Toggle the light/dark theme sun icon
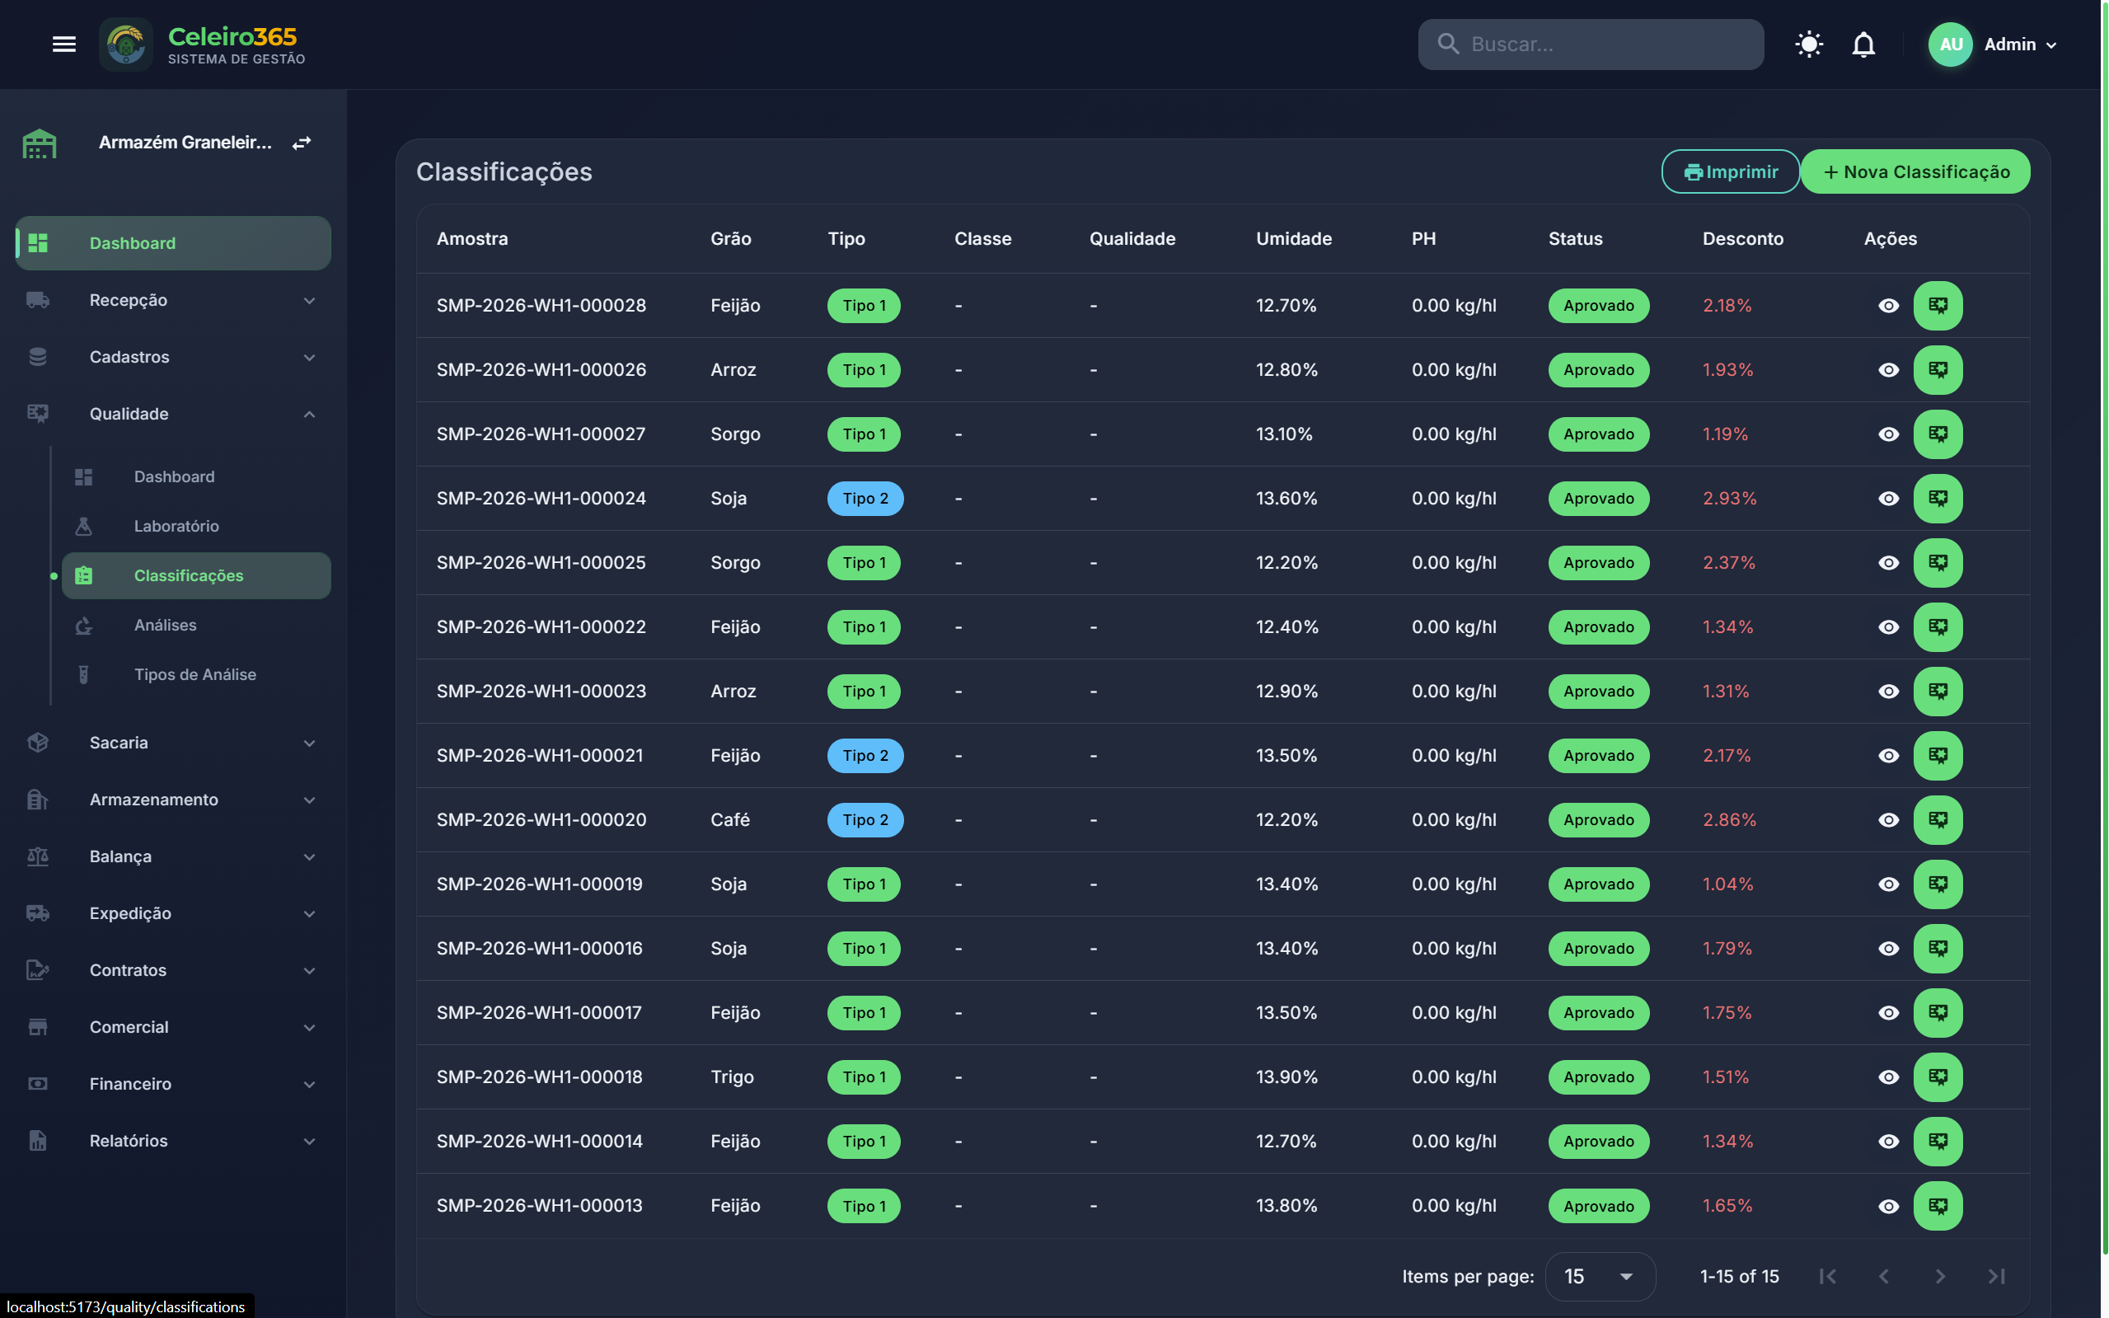2109x1318 pixels. click(1808, 45)
